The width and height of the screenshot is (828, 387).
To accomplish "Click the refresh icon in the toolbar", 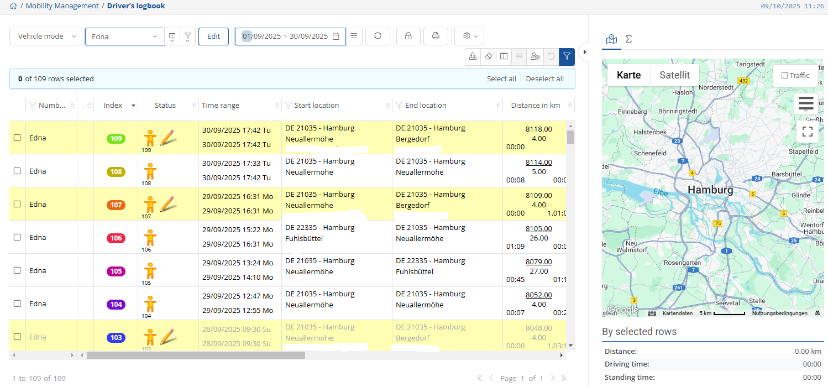I will coord(378,36).
